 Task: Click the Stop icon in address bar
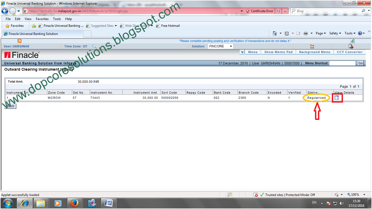(285, 11)
